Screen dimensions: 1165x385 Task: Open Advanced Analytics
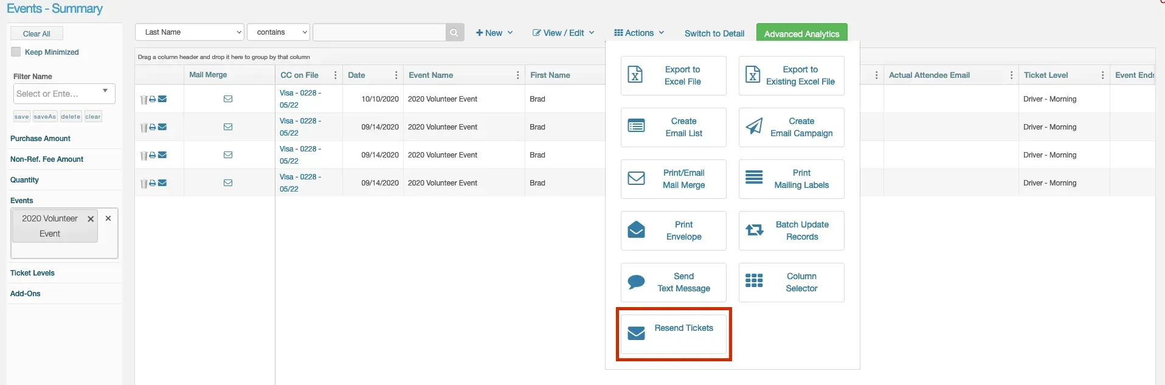tap(801, 33)
